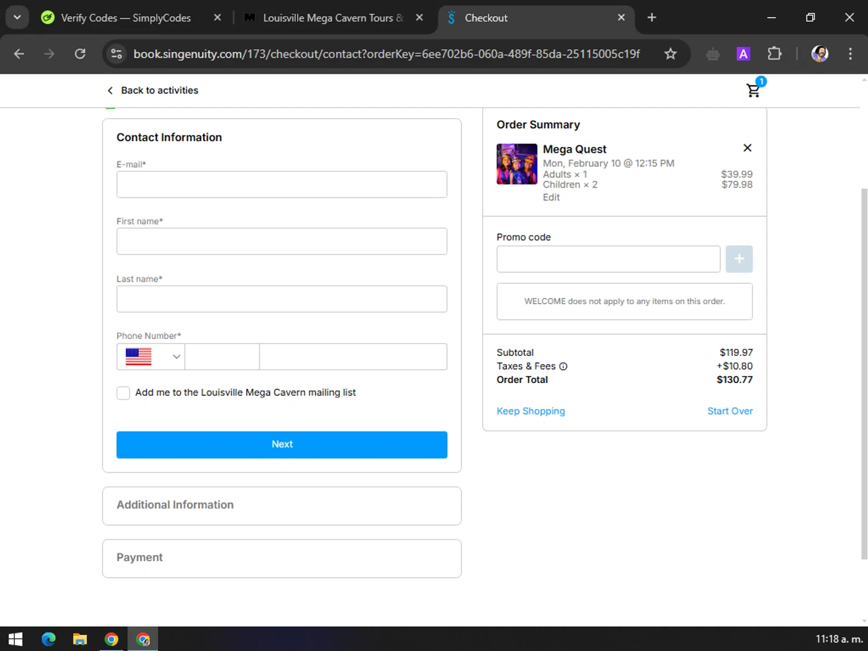Viewport: 868px width, 651px height.
Task: Click Edit under Mega Quest
Action: [551, 197]
